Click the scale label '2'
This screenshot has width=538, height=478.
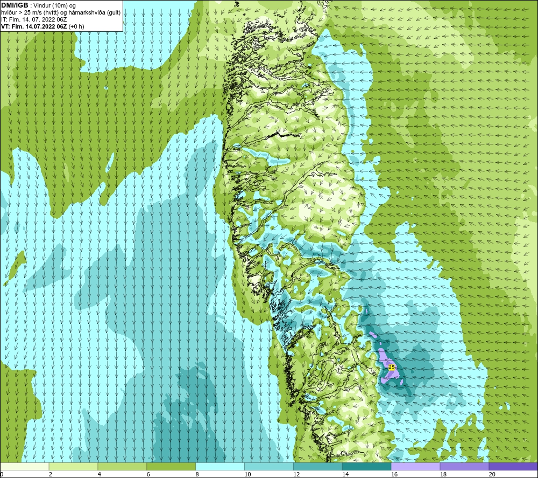pos(51,474)
